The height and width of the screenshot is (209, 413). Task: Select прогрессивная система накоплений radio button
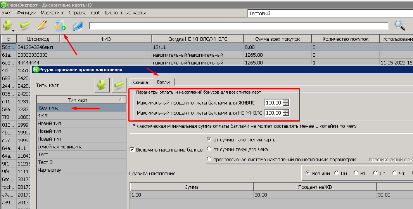(x=209, y=159)
